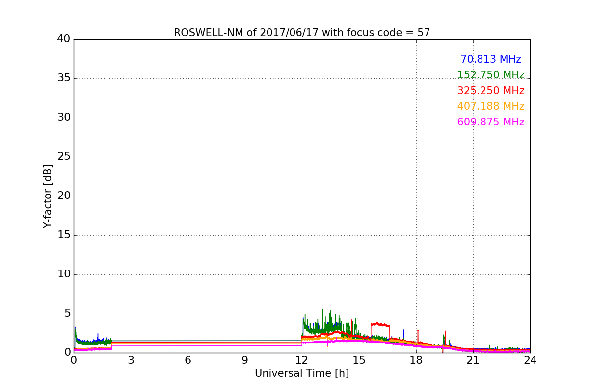
Task: Click the x-axis tick label 6
Action: 188,360
